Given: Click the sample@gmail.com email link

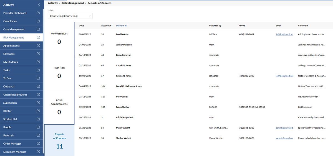Looking at the screenshot, I should pos(284,138).
